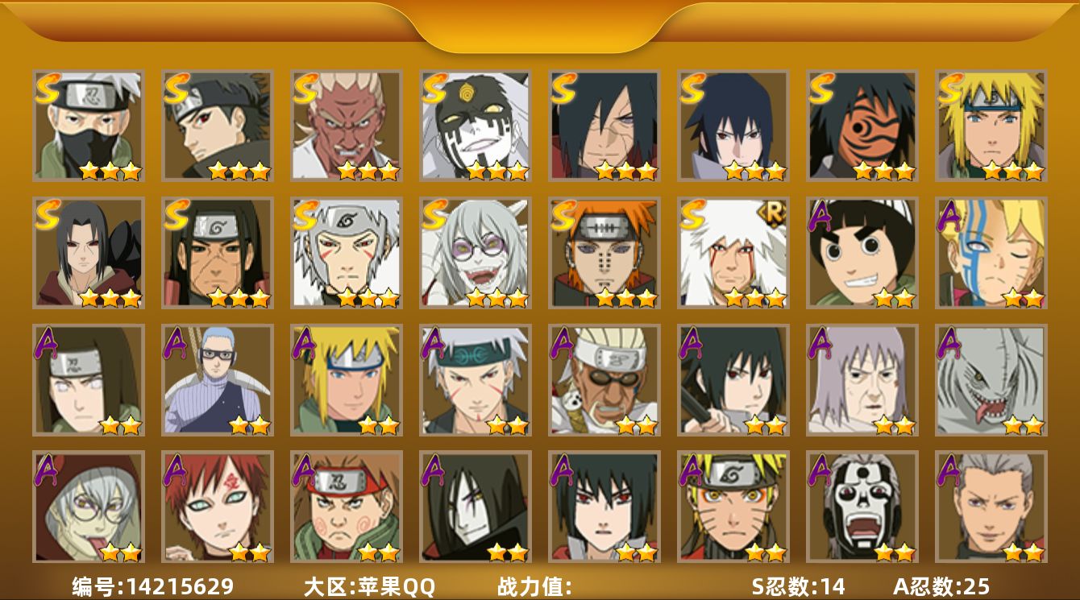Pick the pale long black-haired snake-eyed ninja
1080x600 pixels.
[475, 507]
